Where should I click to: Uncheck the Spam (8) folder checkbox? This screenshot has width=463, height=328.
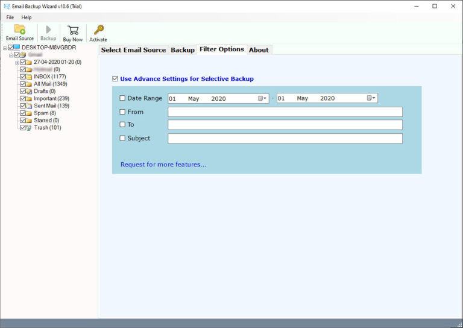(x=23, y=113)
